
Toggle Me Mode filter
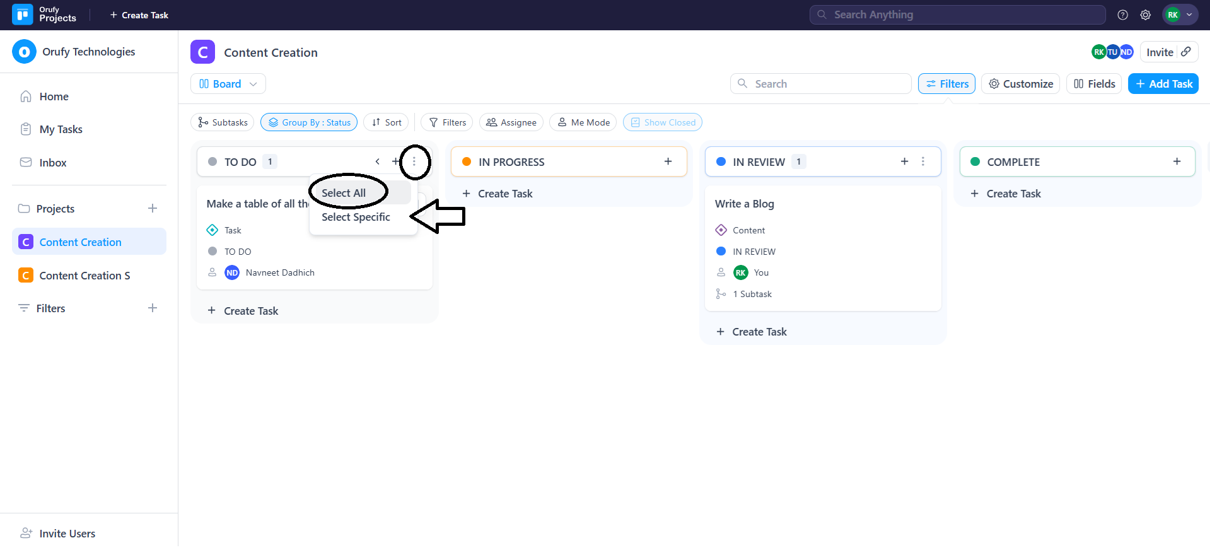pyautogui.click(x=583, y=122)
